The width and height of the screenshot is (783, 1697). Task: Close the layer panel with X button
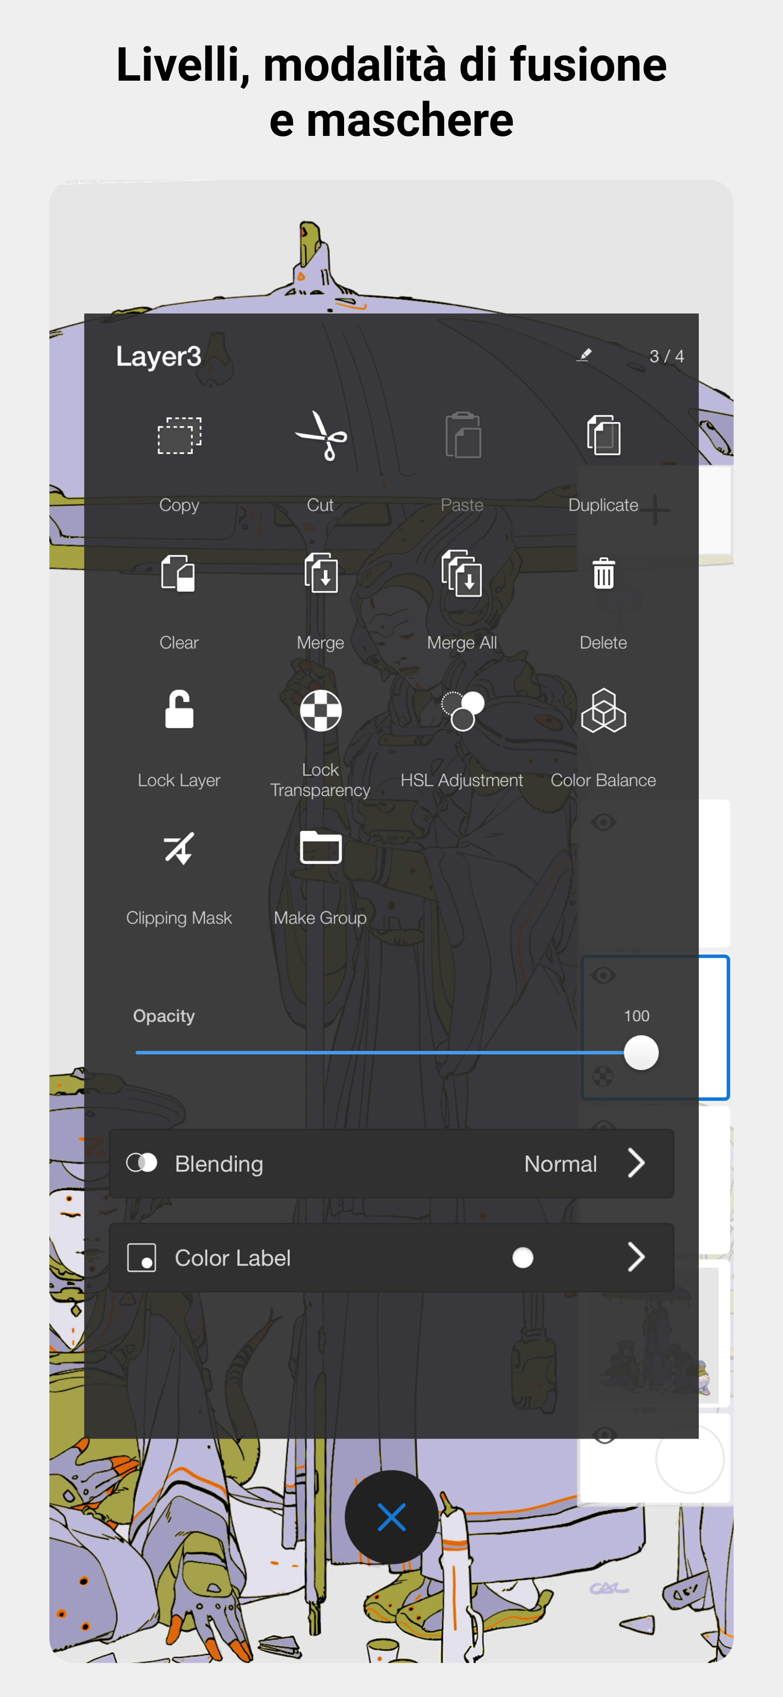tap(391, 1517)
